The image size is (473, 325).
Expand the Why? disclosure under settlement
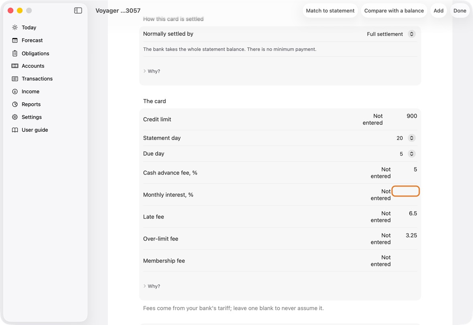coord(152,71)
